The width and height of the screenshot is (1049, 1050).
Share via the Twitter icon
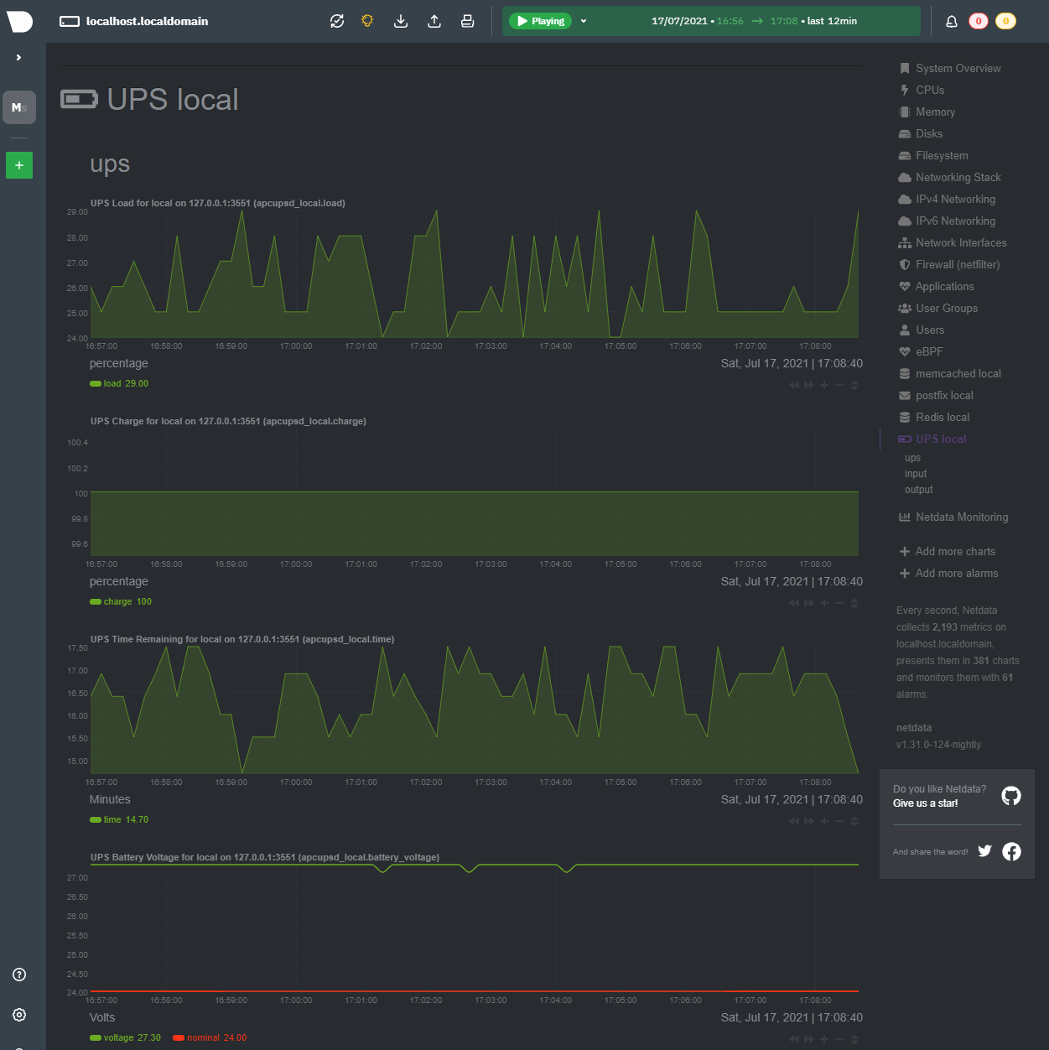coord(984,851)
